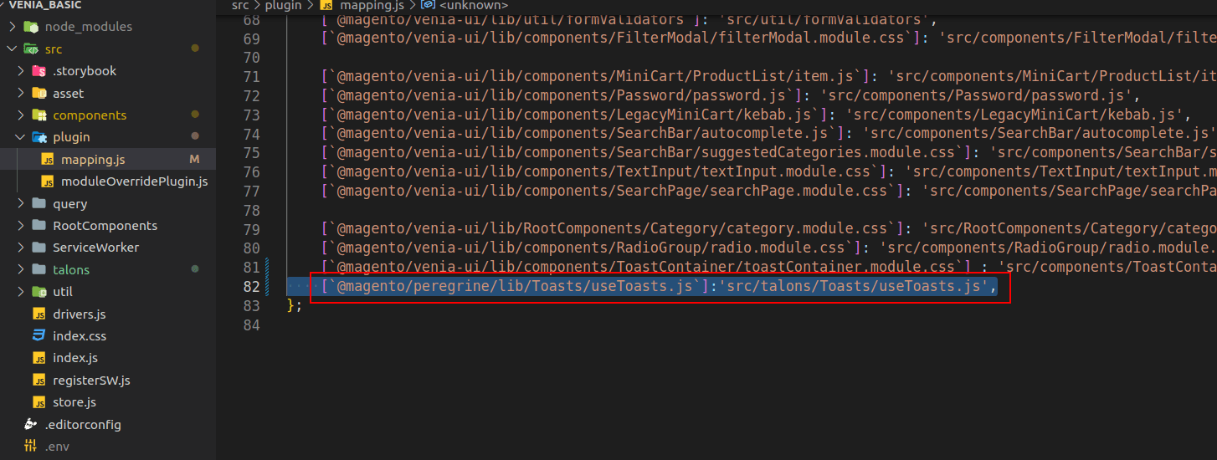The height and width of the screenshot is (460, 1217).
Task: Click the components folder icon
Action: pos(39,115)
